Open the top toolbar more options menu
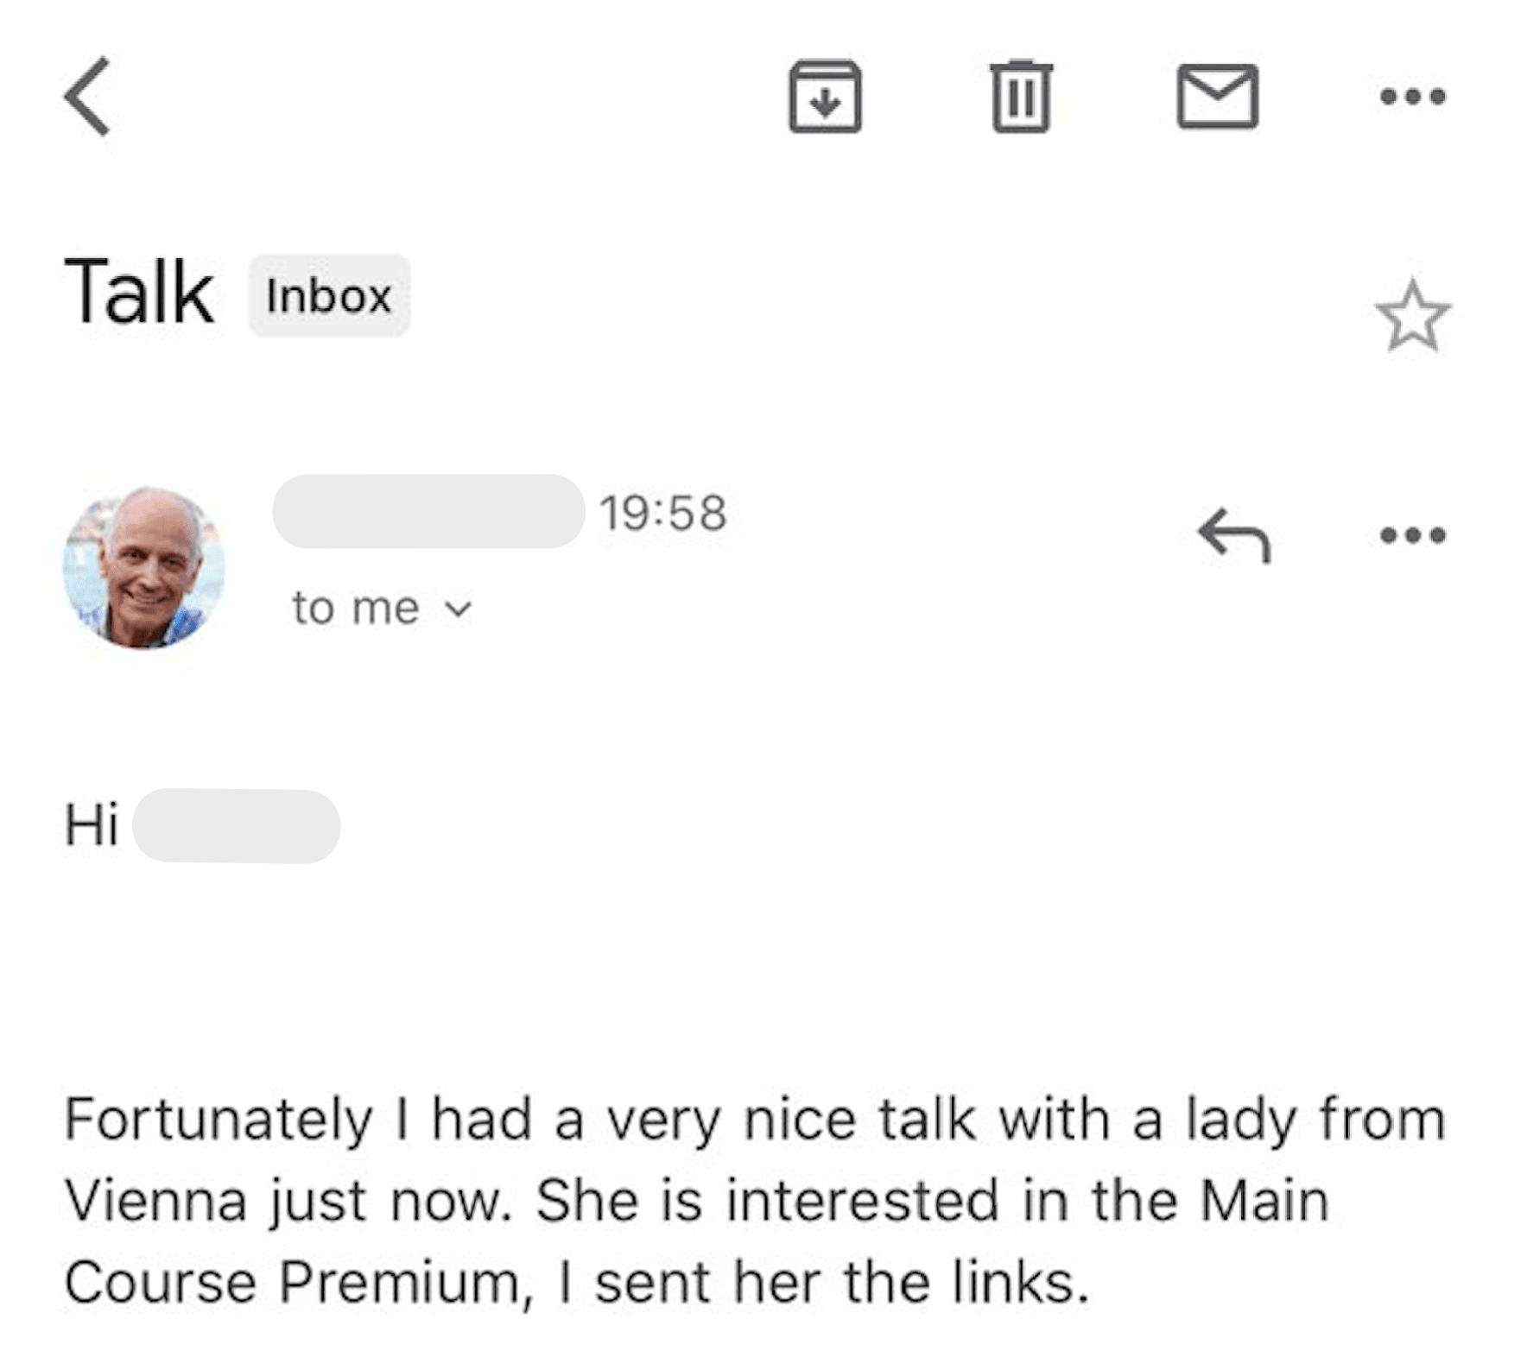This screenshot has height=1357, width=1527. coord(1412,97)
